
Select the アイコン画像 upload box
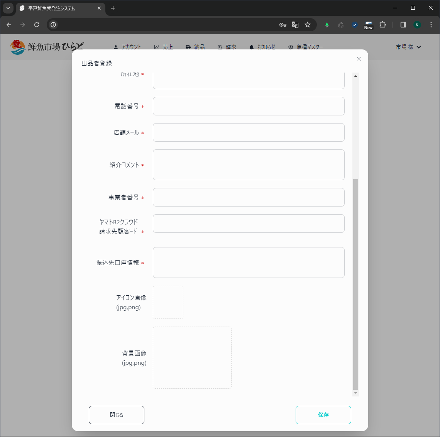tap(168, 302)
